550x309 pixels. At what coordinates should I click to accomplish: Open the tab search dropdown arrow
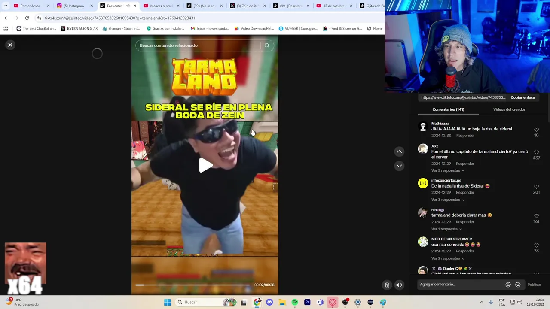point(6,6)
